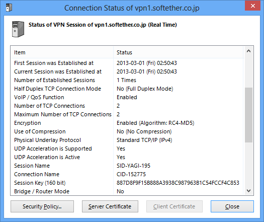The width and height of the screenshot is (264, 222).
Task: Click the Item column header
Action: (62, 52)
